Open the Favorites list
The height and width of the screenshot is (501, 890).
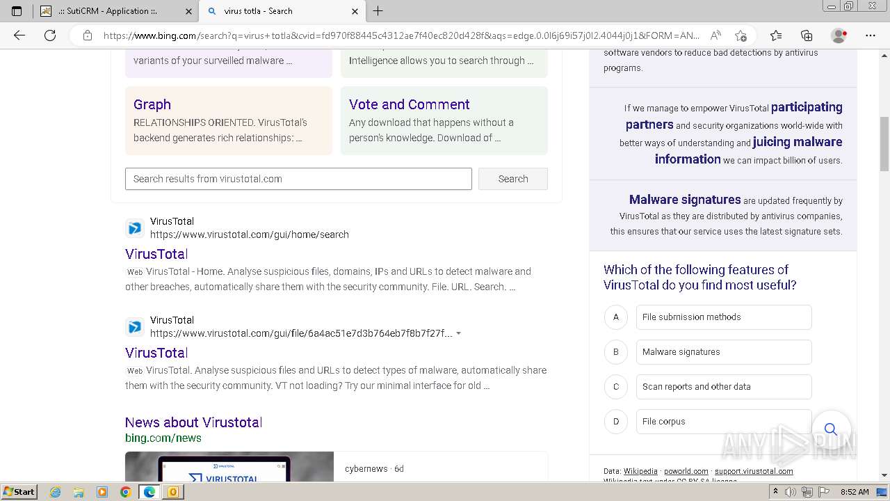pos(776,35)
